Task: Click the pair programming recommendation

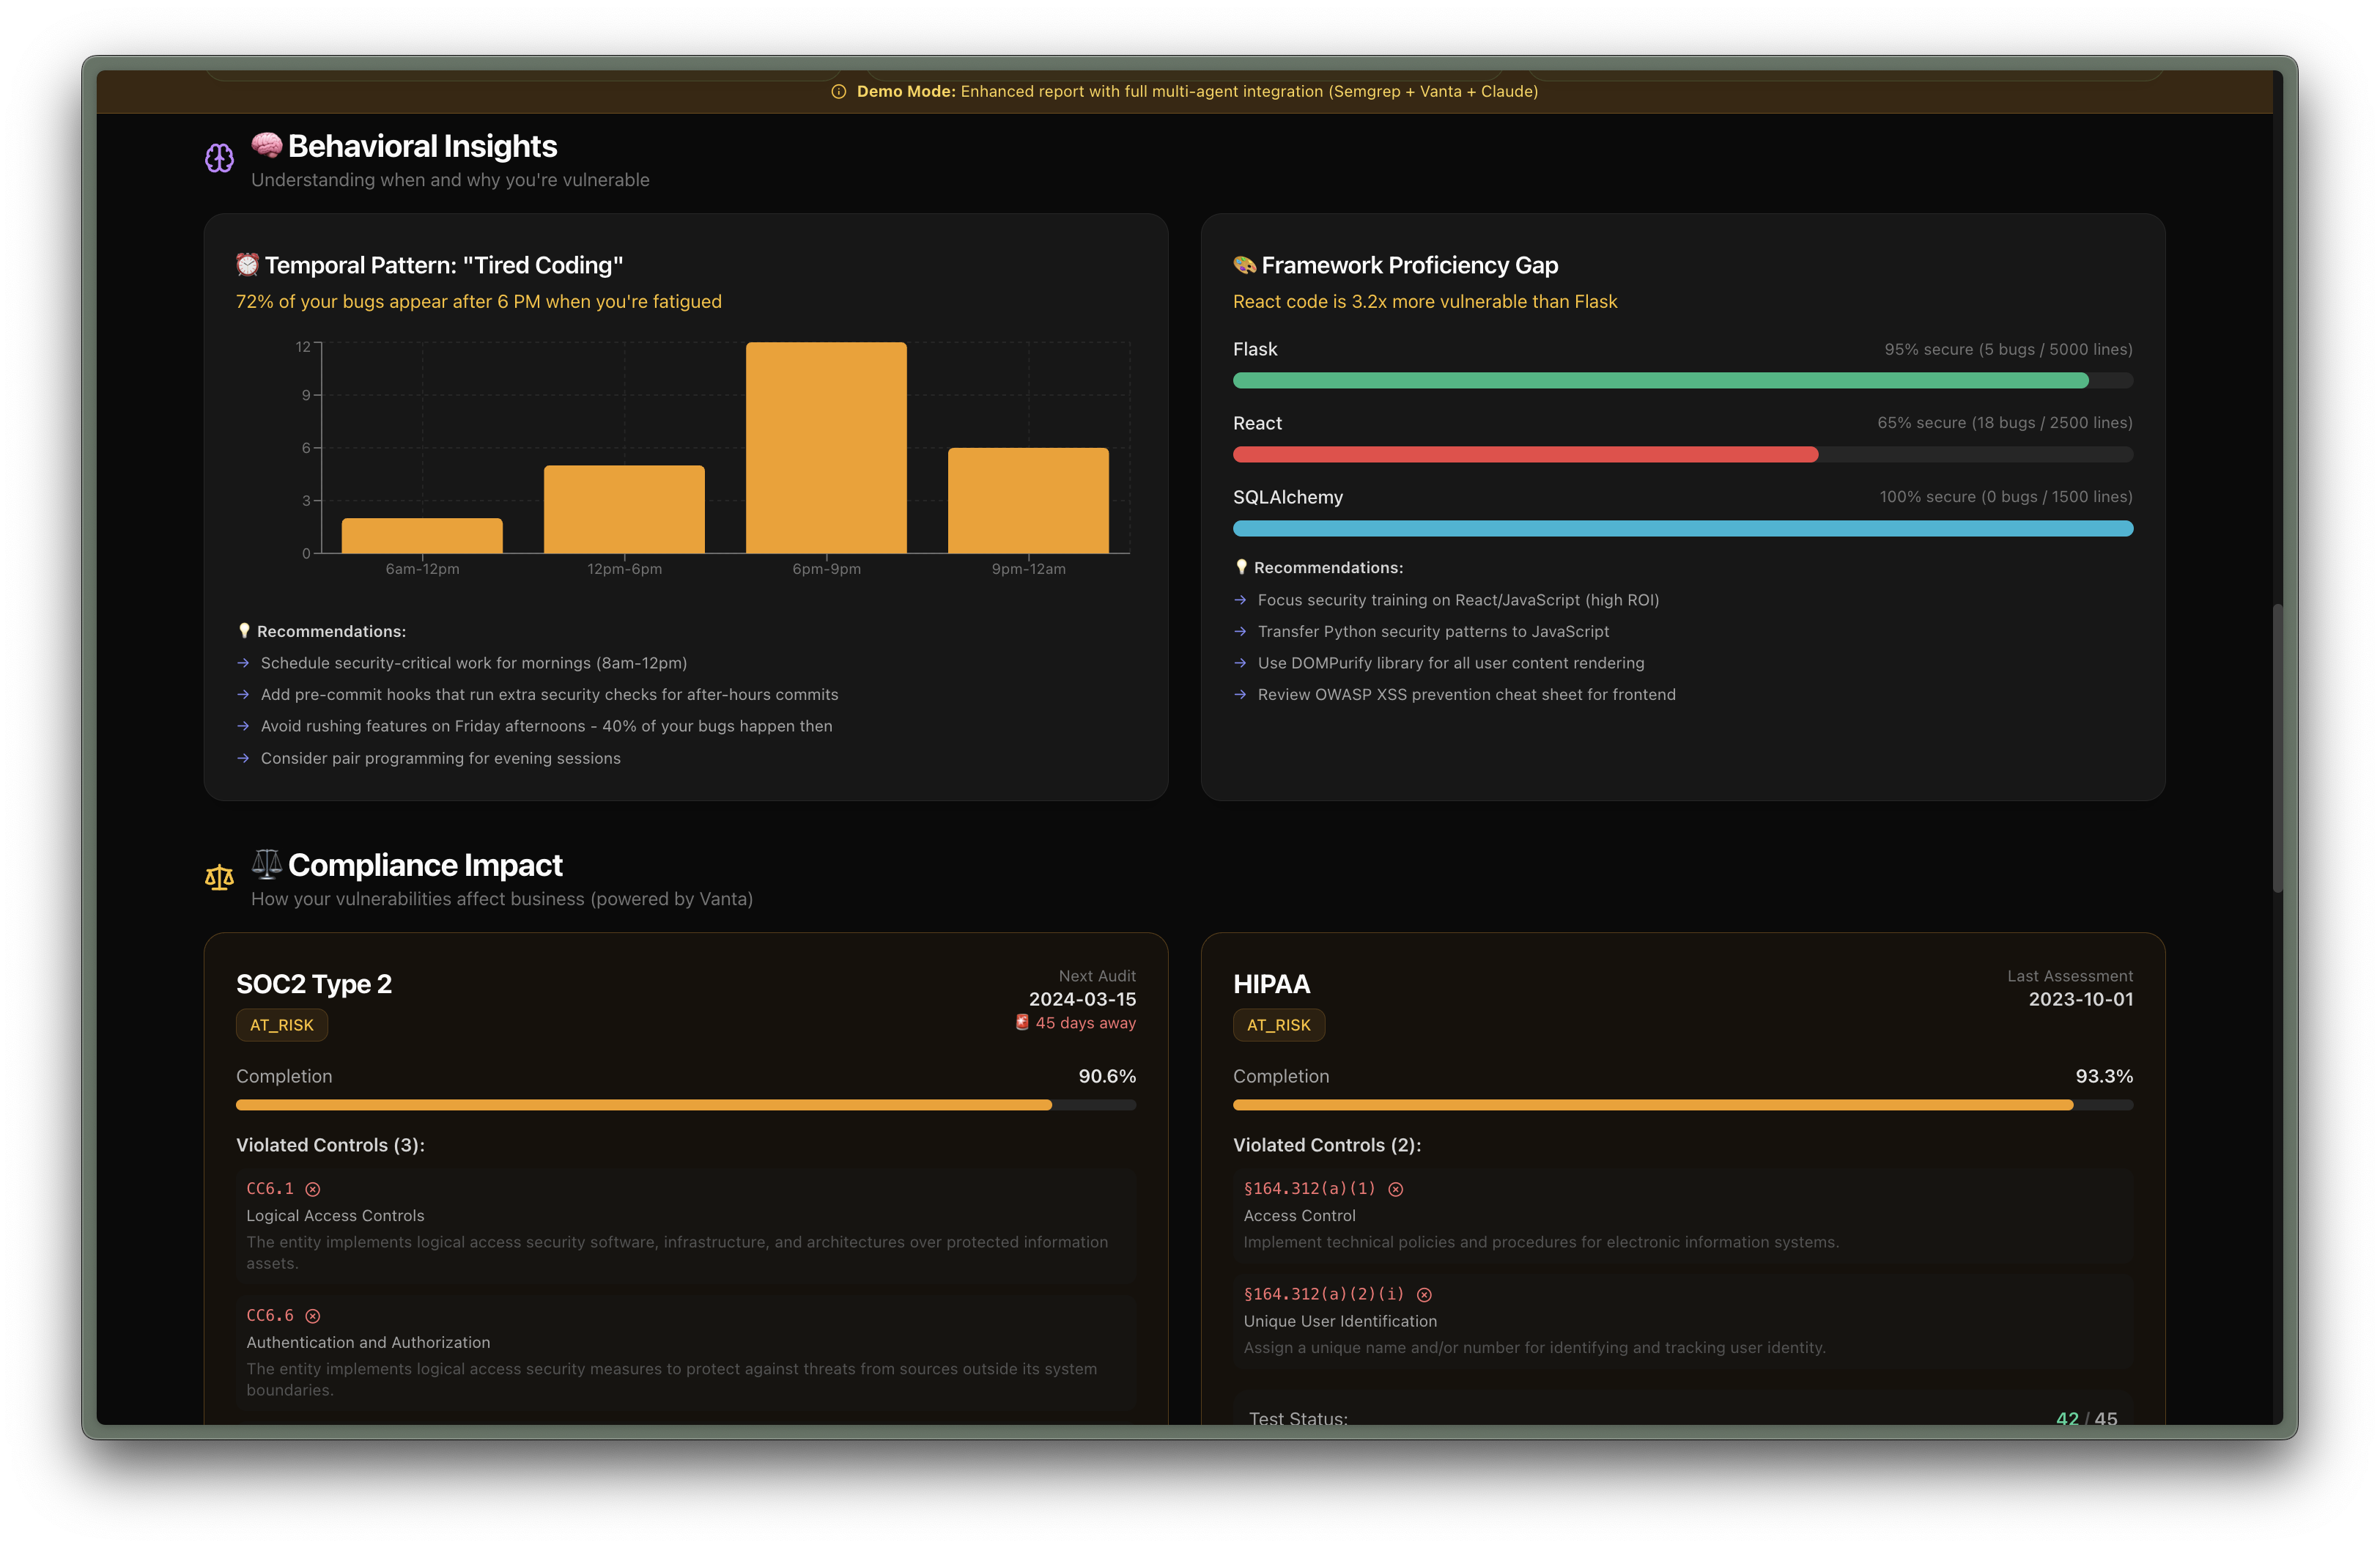Action: [440, 758]
